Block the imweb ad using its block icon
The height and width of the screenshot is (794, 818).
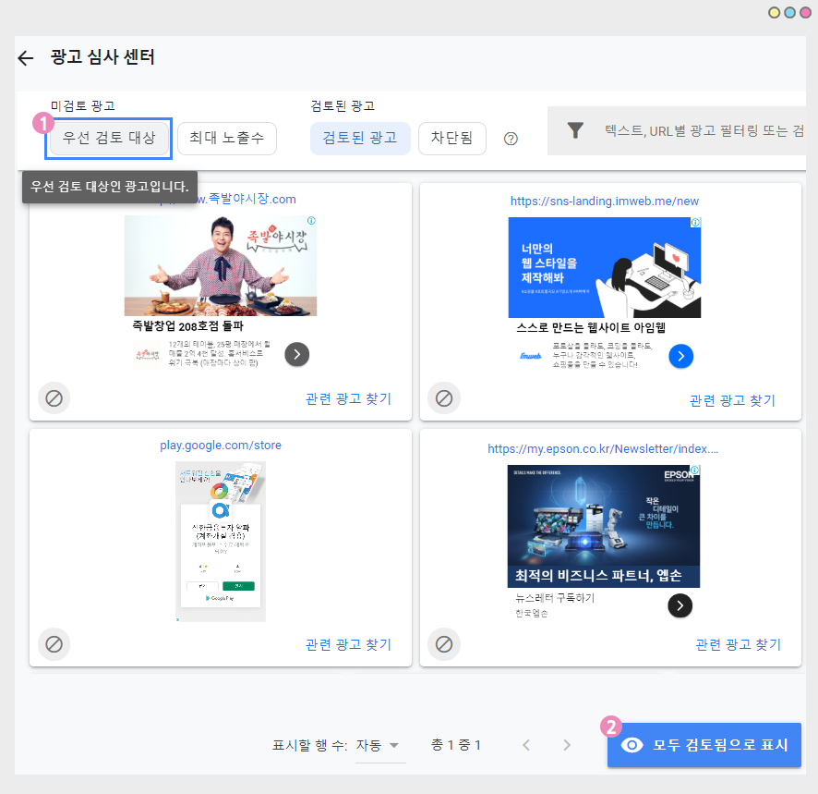point(444,397)
